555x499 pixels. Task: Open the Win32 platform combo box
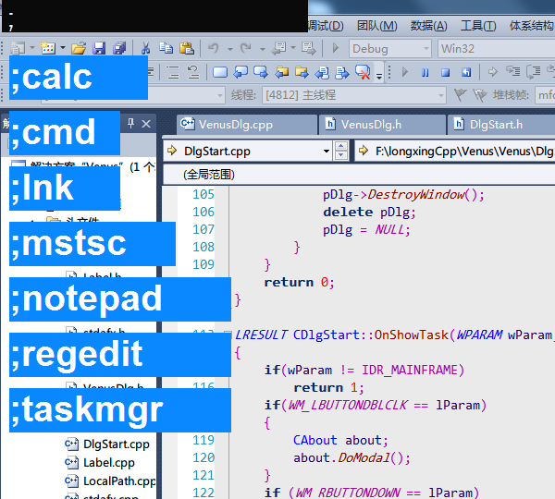pyautogui.click(x=496, y=48)
